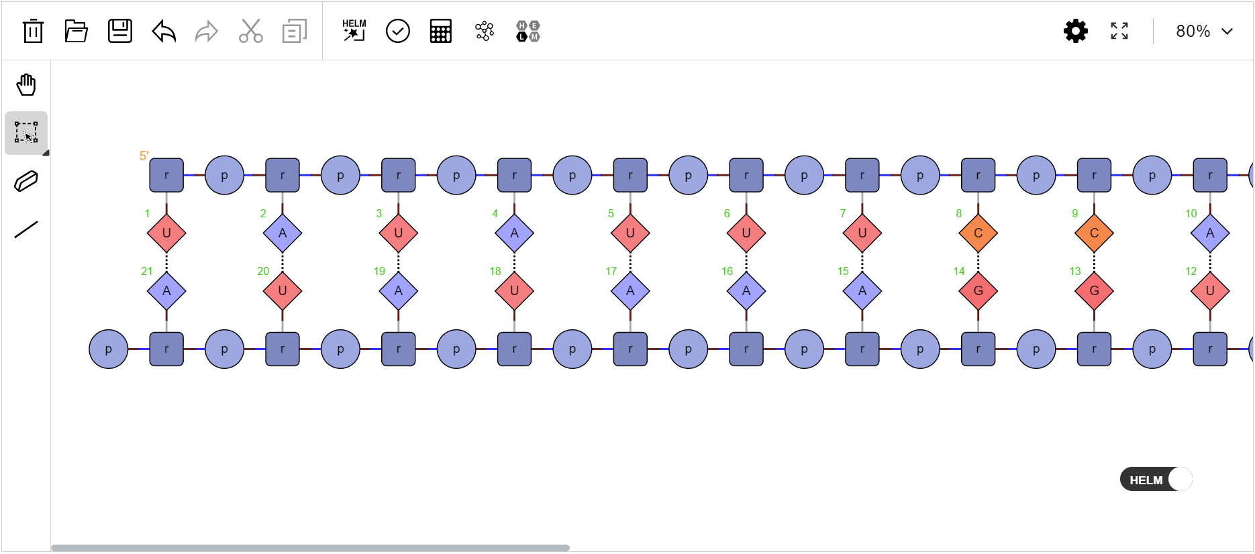Click the sugar r next to 5' label
Screen dimensions: 1255x554
coord(166,175)
